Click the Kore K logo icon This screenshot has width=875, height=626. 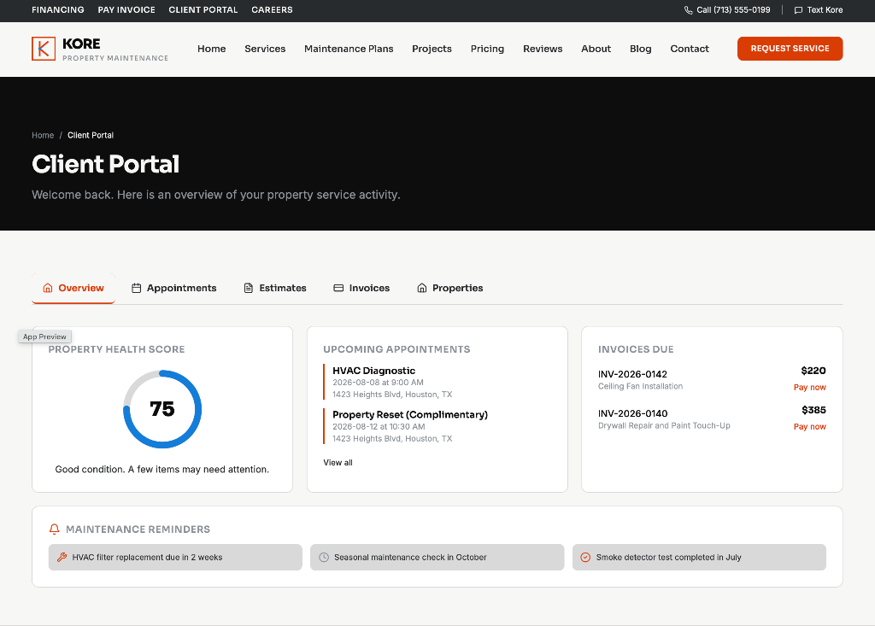click(x=44, y=49)
